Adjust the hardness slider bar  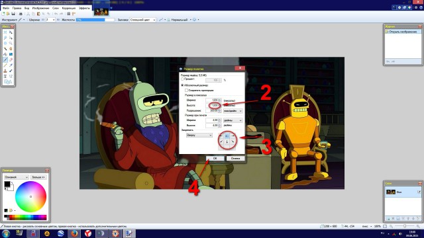[x=95, y=20]
